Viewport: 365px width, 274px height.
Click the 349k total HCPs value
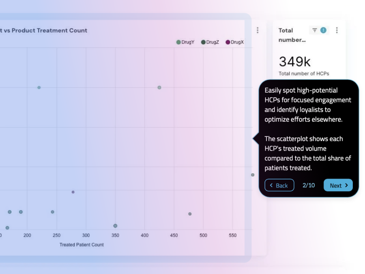(295, 62)
